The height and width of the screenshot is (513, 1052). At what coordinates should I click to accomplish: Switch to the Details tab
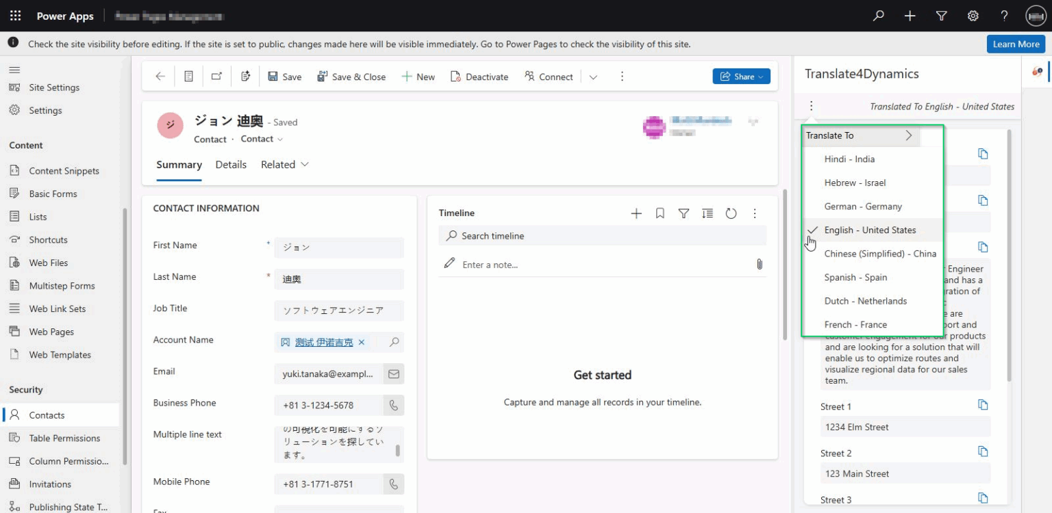point(231,164)
